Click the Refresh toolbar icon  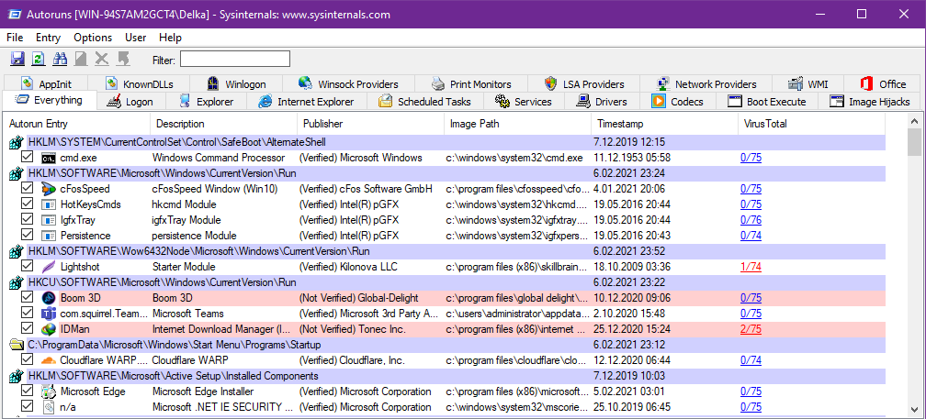(x=39, y=59)
